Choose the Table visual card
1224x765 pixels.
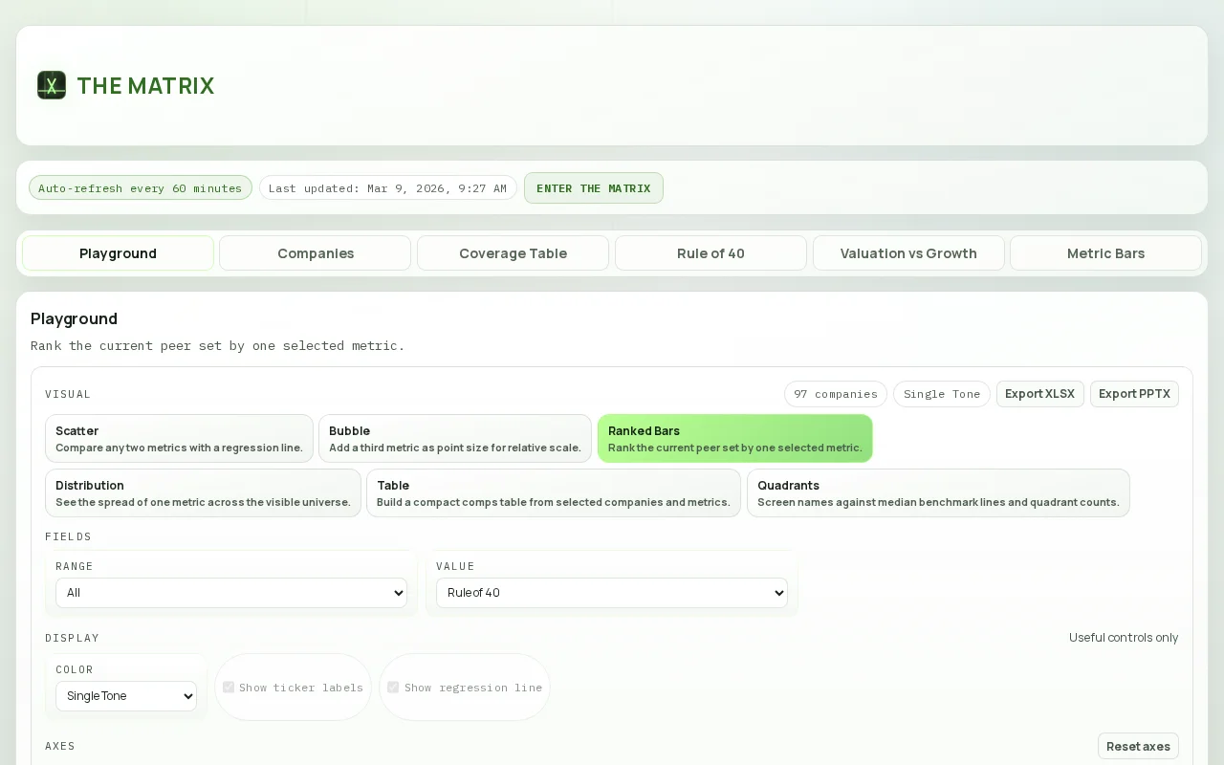click(554, 492)
